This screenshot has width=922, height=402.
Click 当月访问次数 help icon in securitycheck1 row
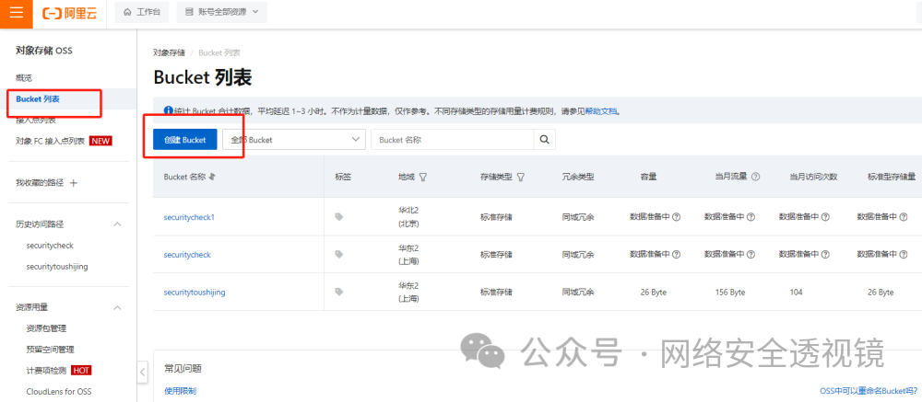point(825,217)
